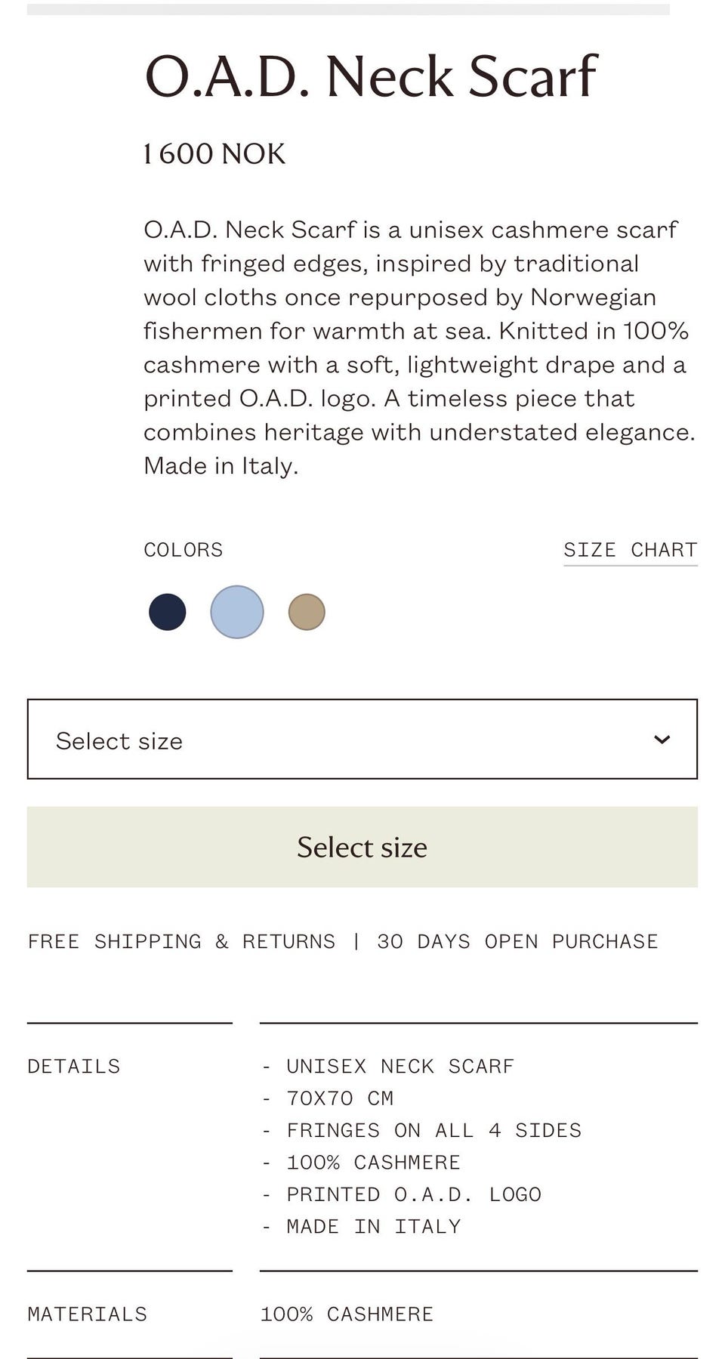Click the 1 600 NOK price
The height and width of the screenshot is (1359, 725).
click(214, 154)
